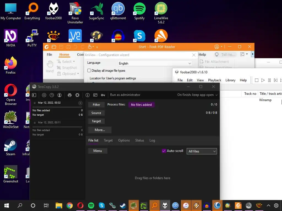Select the Mar 12, 2022, 00:11 job entry
This screenshot has width=282, height=211.
[x=57, y=128]
